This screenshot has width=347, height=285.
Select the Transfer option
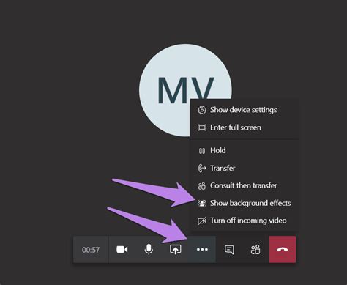[245, 168]
